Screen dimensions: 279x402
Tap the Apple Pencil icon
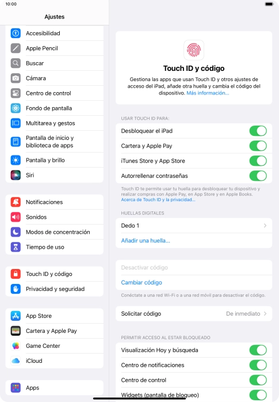[16, 48]
